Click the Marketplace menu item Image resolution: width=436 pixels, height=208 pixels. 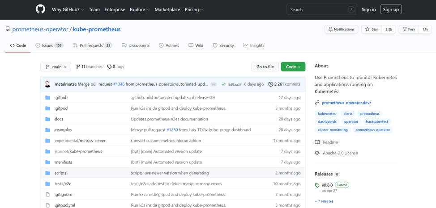[167, 9]
